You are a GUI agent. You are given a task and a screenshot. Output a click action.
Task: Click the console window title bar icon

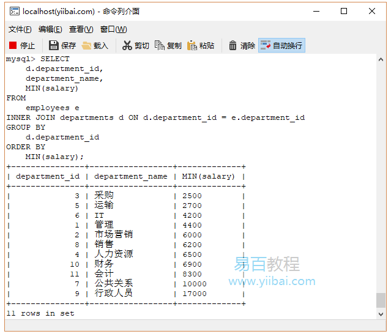(x=13, y=11)
